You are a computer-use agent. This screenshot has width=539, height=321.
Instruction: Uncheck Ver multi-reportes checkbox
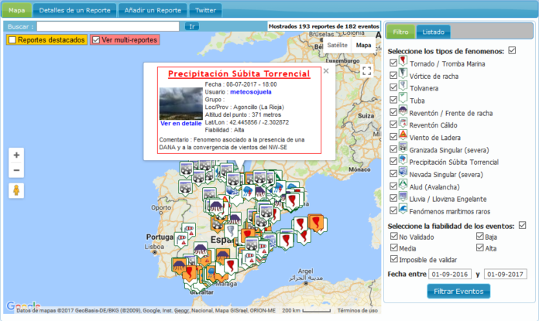(x=96, y=39)
